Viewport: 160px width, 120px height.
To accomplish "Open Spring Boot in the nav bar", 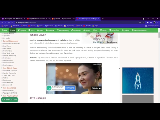I will (114, 30).
